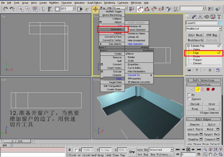Click the Edit Mesh button
The image size is (224, 157).
pyautogui.click(x=195, y=35)
